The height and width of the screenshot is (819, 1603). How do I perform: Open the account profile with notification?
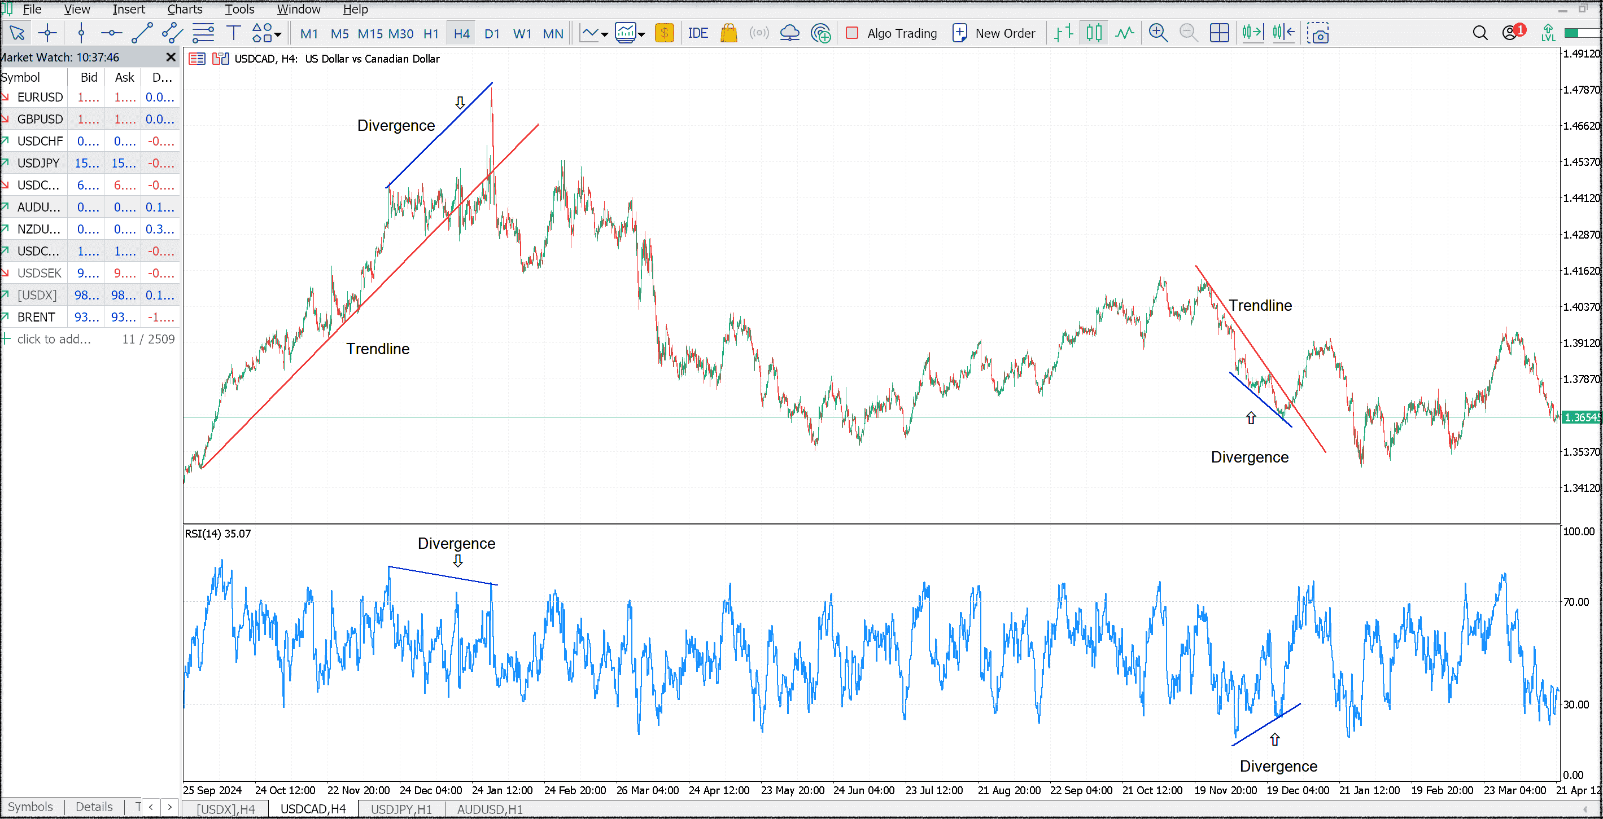click(x=1514, y=32)
